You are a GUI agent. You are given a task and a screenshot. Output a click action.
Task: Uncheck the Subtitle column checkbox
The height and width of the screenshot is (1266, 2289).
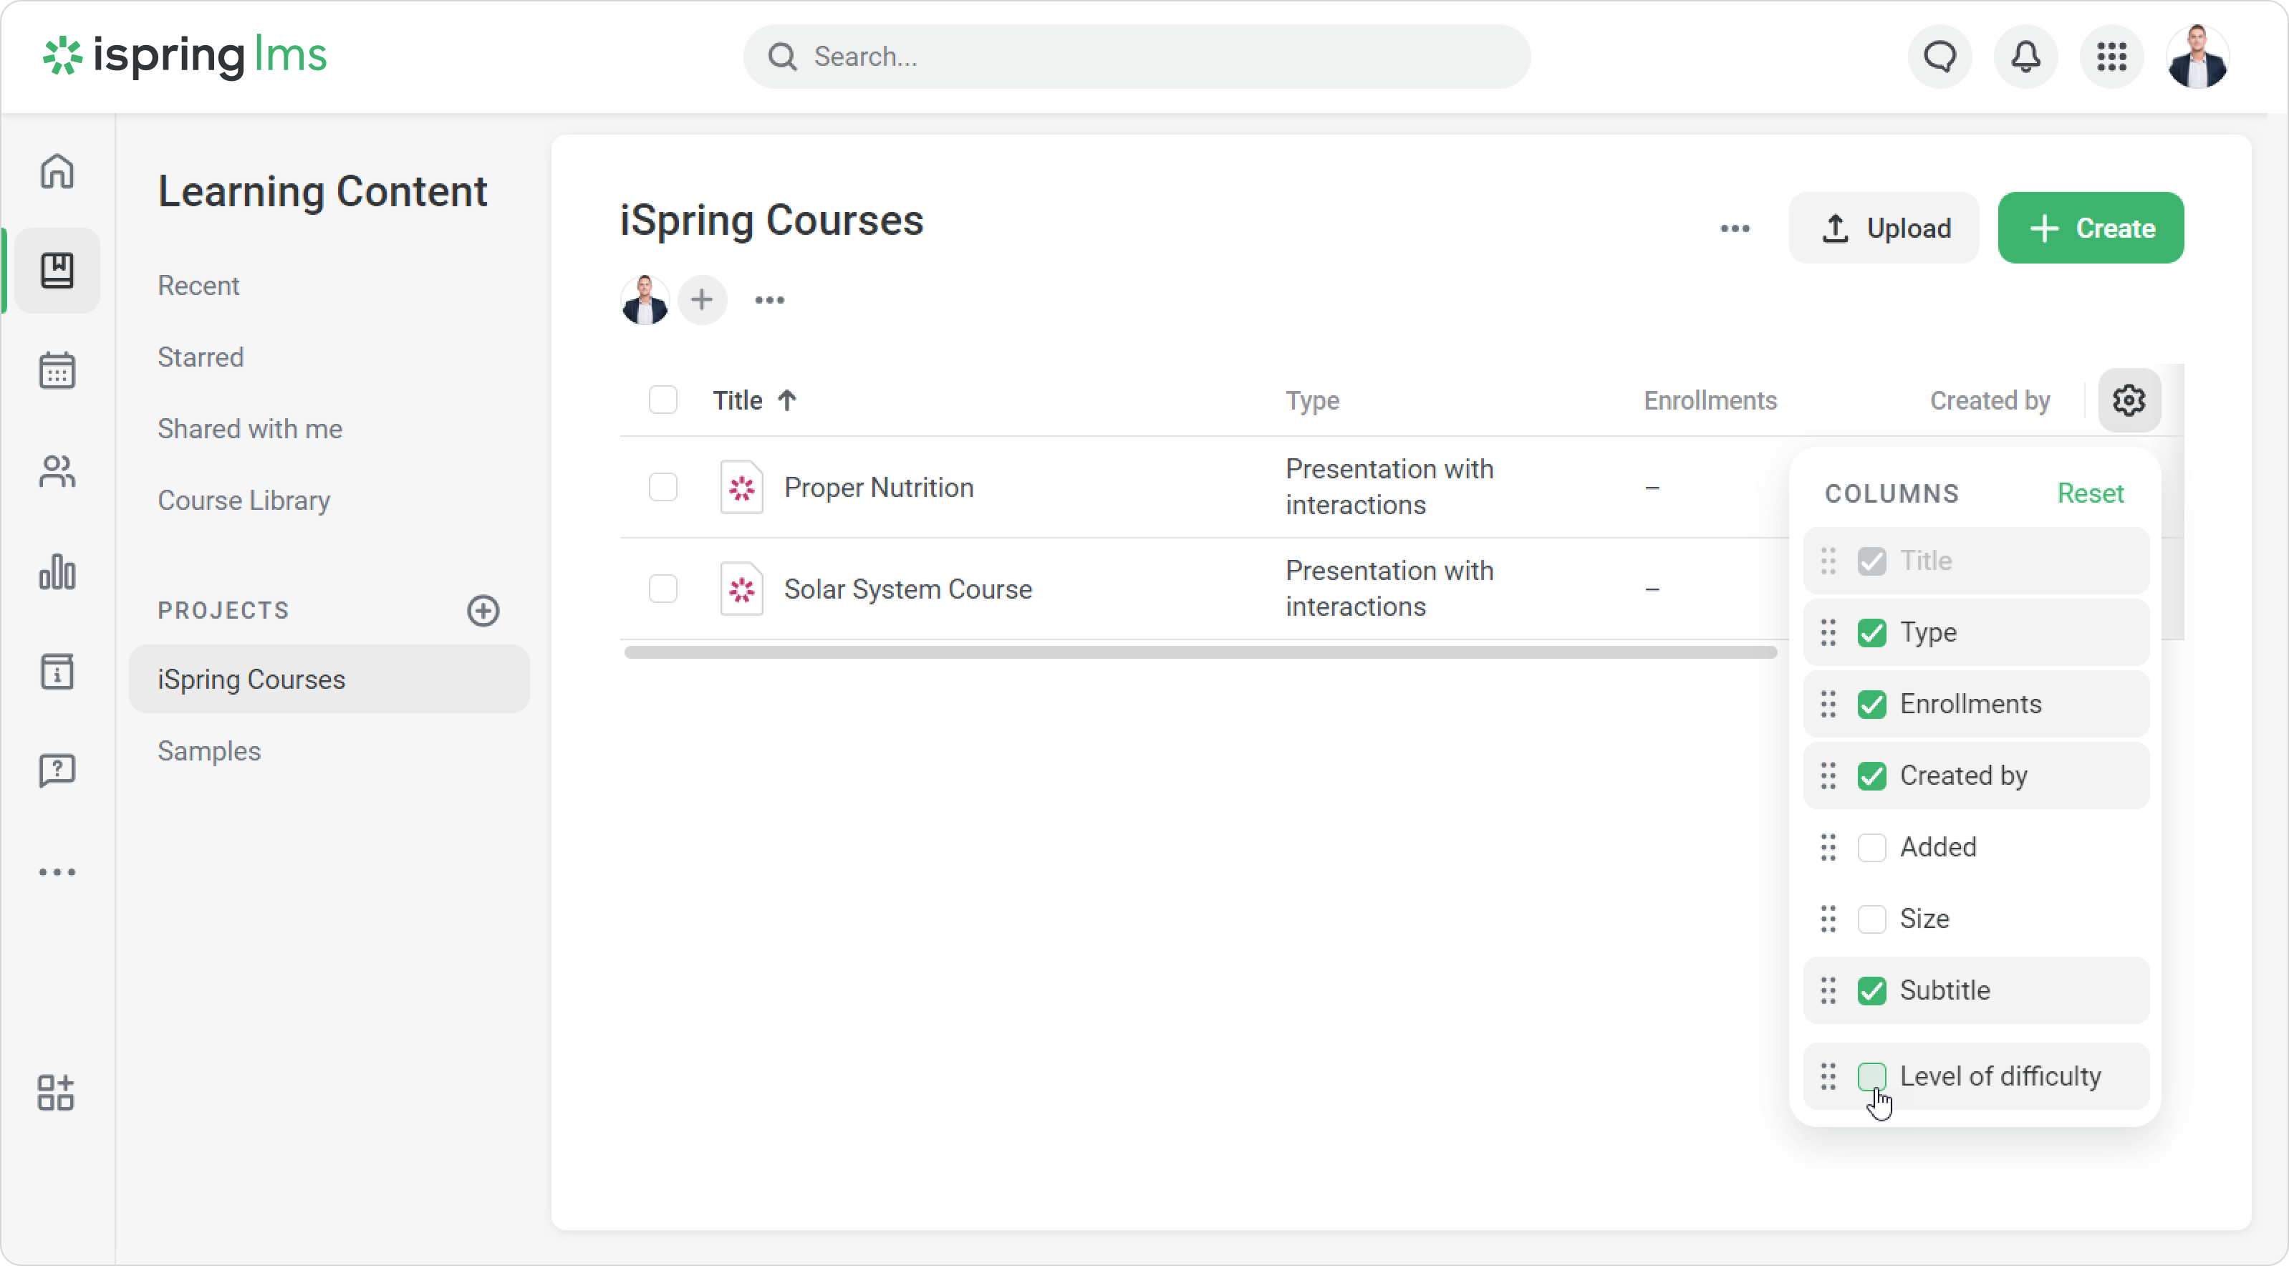click(x=1871, y=990)
